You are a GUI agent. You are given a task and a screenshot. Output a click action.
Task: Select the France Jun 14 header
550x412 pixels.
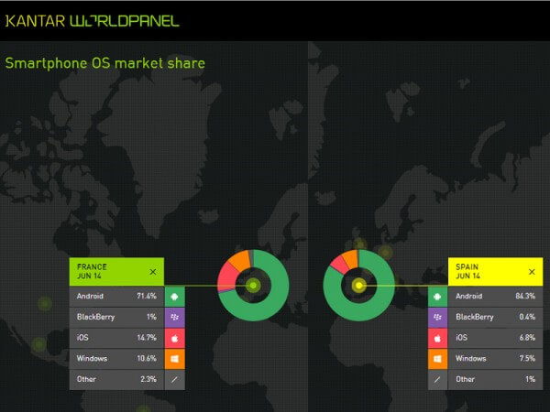pyautogui.click(x=116, y=272)
